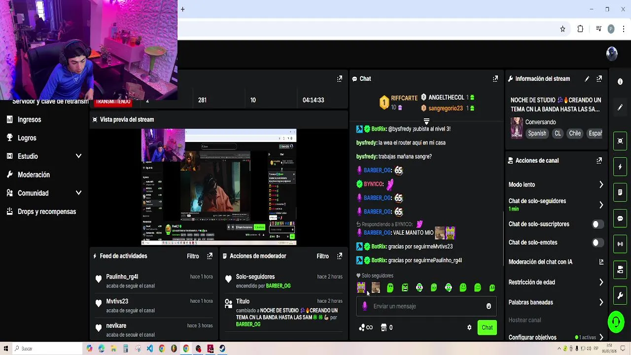Toggle the channel actions widget in sidebar
The image size is (631, 355).
tap(620, 270)
